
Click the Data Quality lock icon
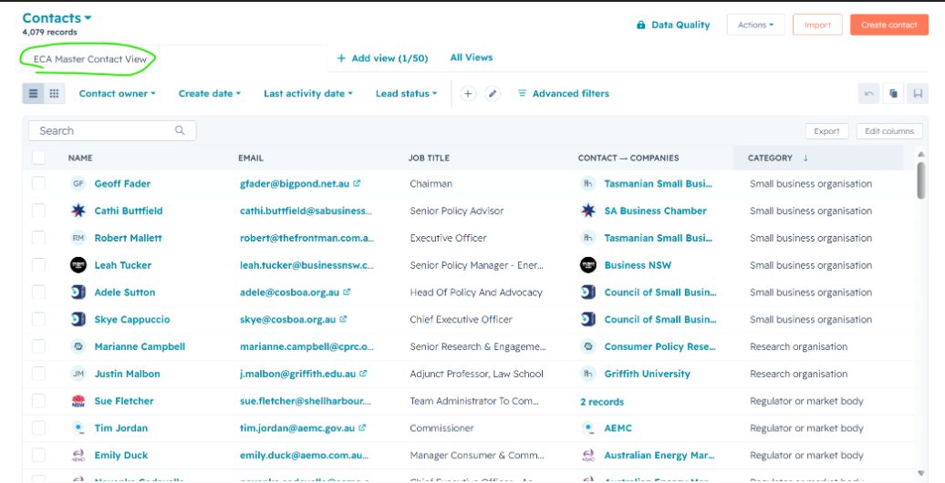point(641,26)
